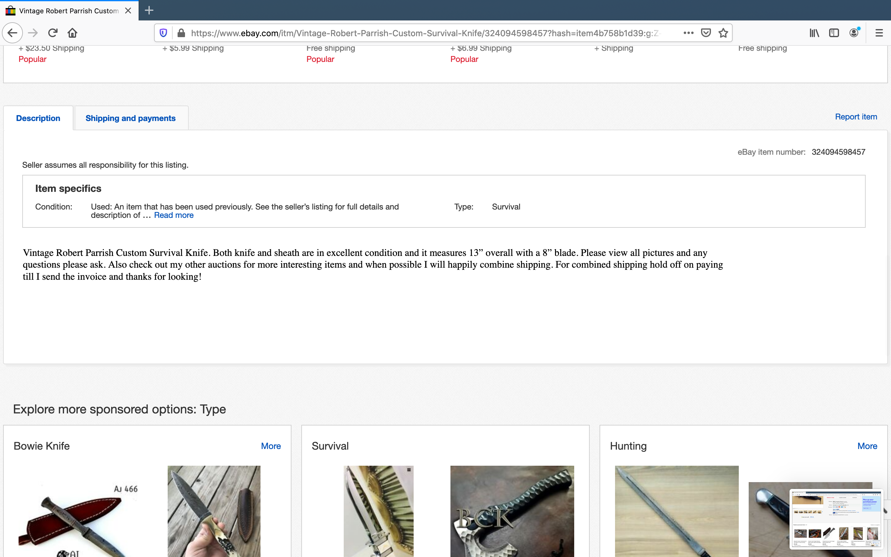The width and height of the screenshot is (891, 557).
Task: Open the long Hunting sword thumbnail
Action: coord(677,511)
